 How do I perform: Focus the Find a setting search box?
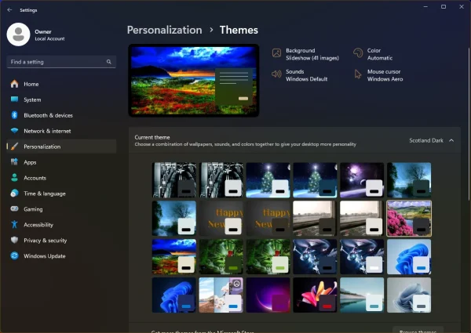tap(61, 62)
